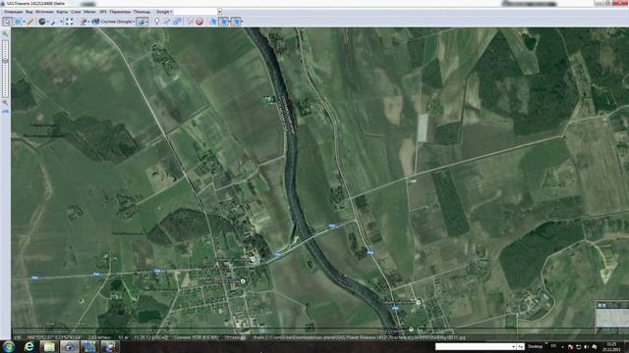This screenshot has width=629, height=353.
Task: Select the area selection tool
Action: pyautogui.click(x=18, y=22)
